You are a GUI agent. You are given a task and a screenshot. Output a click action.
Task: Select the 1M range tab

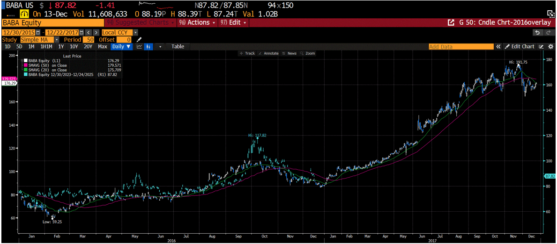(x=31, y=46)
